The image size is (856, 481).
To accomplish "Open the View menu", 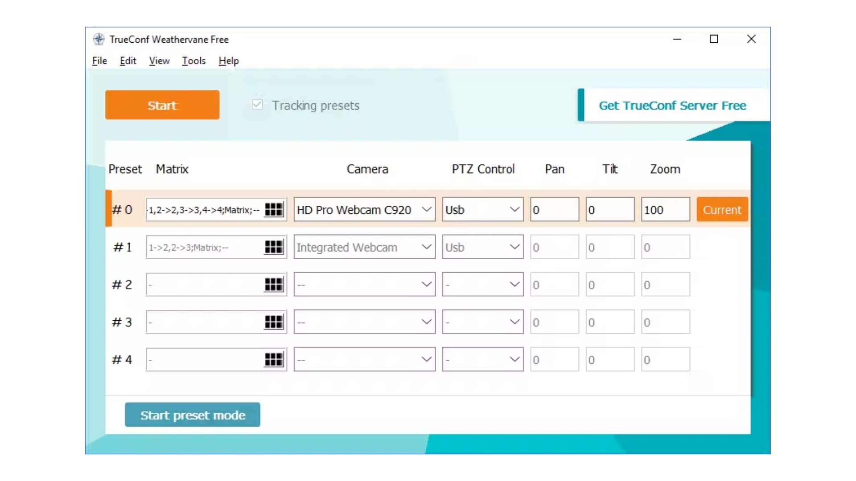I will click(159, 61).
